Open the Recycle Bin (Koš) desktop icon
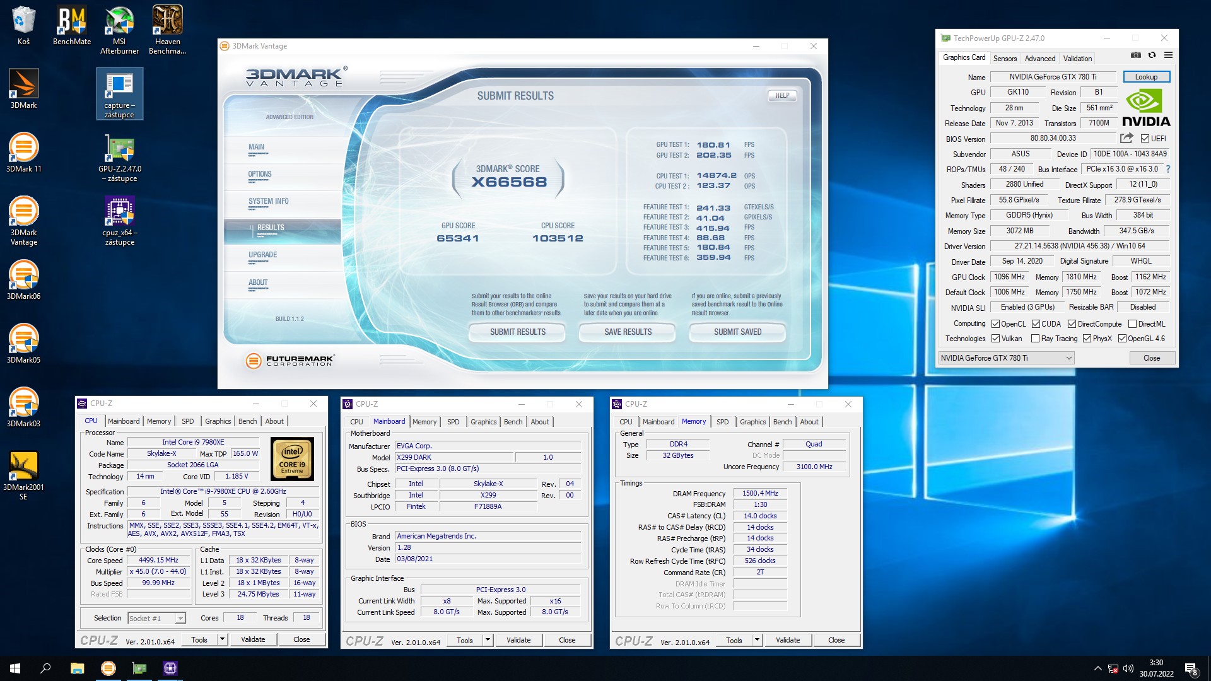The height and width of the screenshot is (681, 1211). [x=23, y=26]
